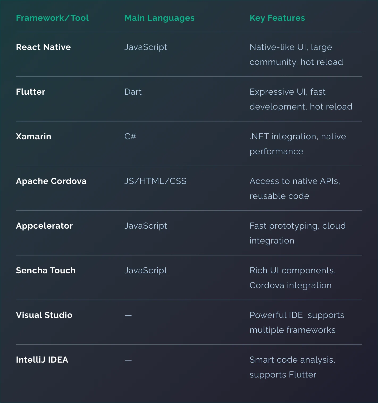378x403 pixels.
Task: Click the Key Features column header
Action: click(x=277, y=18)
